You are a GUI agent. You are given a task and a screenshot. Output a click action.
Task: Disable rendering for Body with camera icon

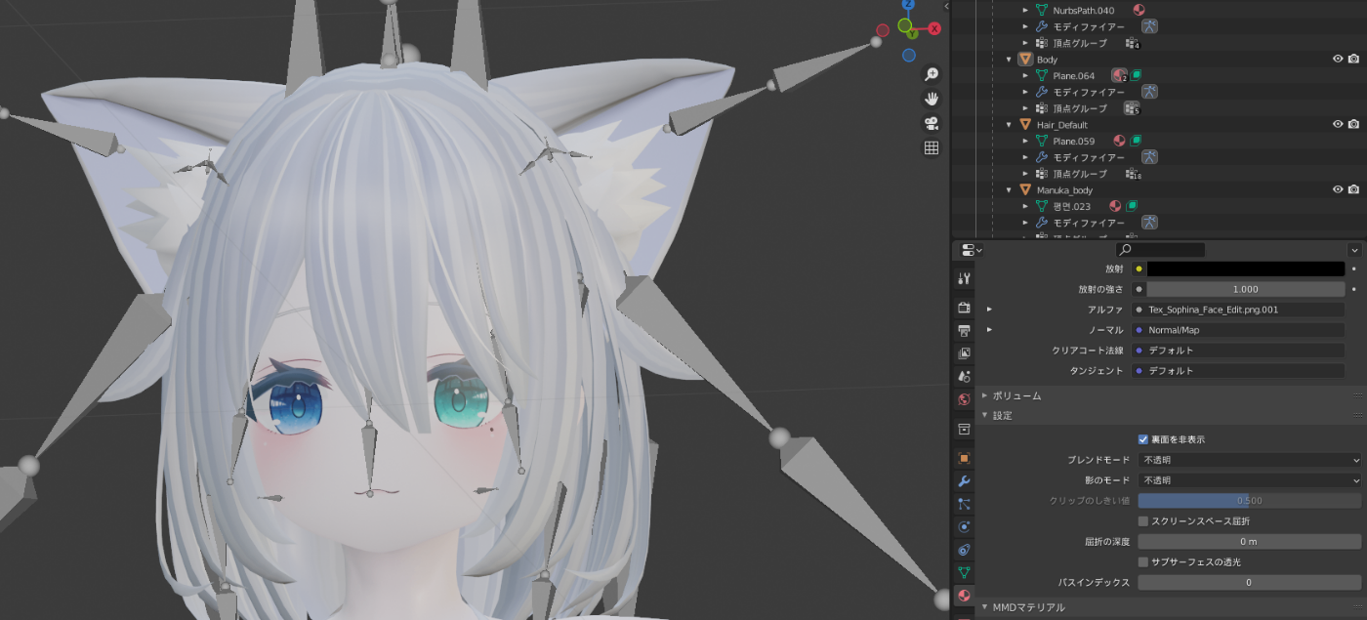tap(1353, 59)
